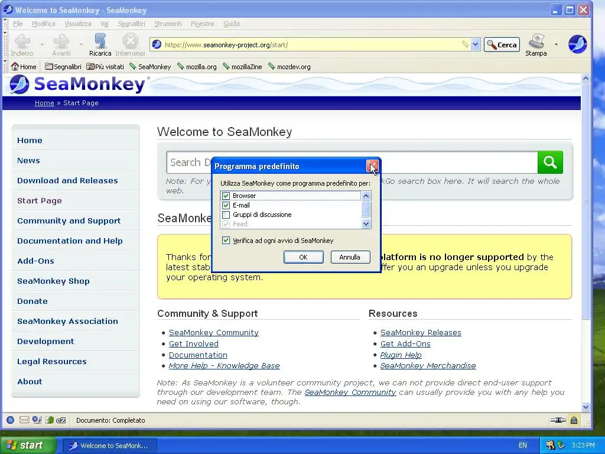Open the Avanti forward-history dropdown arrow

(x=81, y=44)
